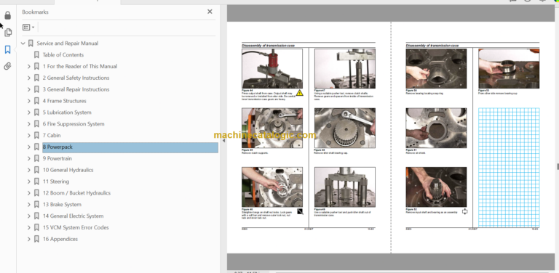Image resolution: width=559 pixels, height=273 pixels.
Task: Jump to 16 Appendices bookmark
Action: click(x=60, y=239)
